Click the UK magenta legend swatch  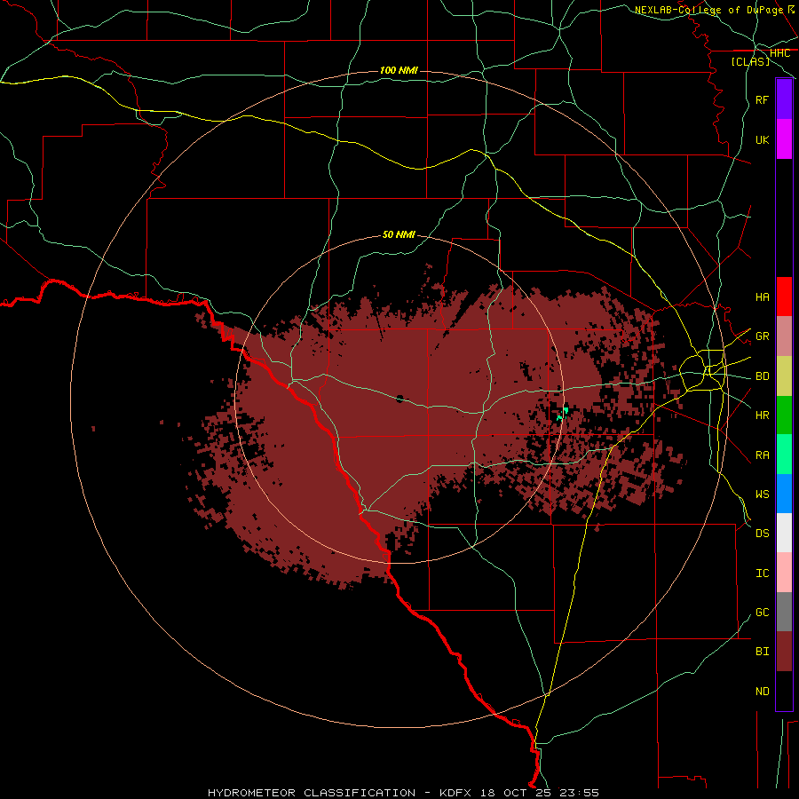[784, 139]
